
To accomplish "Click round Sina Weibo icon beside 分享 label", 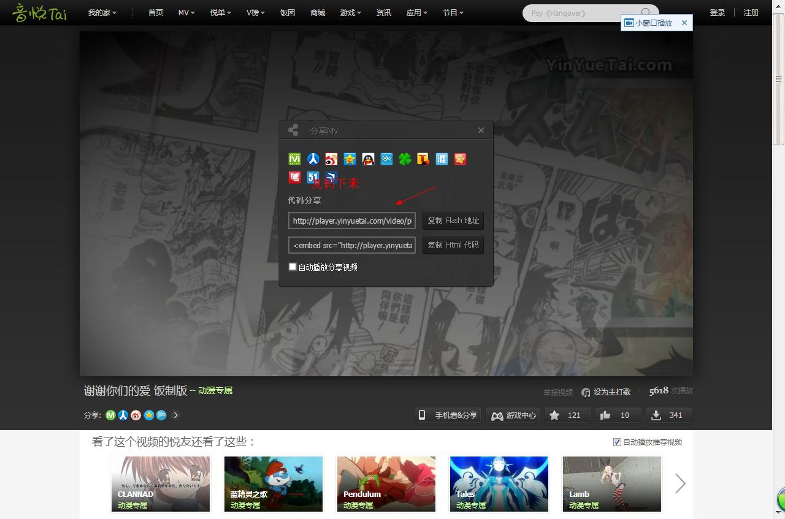I will [x=136, y=415].
